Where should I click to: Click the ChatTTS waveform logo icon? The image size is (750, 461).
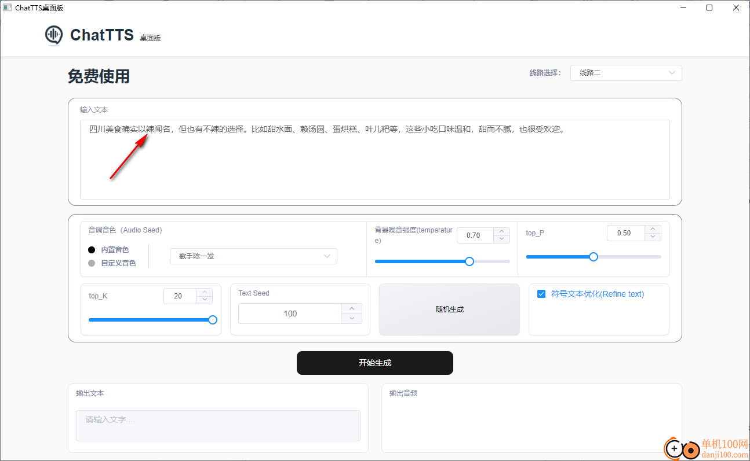coord(54,35)
